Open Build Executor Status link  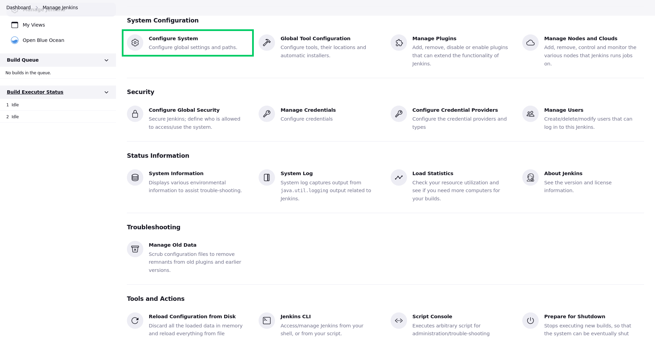(35, 92)
